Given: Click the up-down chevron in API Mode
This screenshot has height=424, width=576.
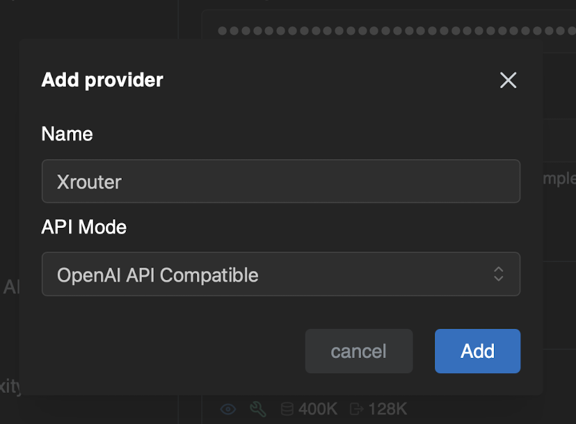Looking at the screenshot, I should 498,274.
